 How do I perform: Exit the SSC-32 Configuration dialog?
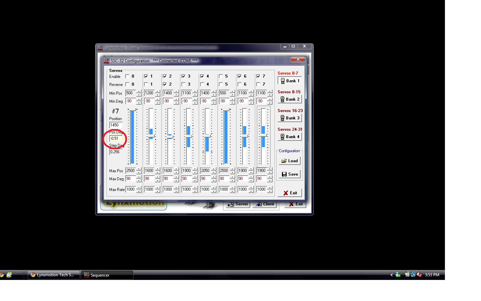(x=290, y=193)
